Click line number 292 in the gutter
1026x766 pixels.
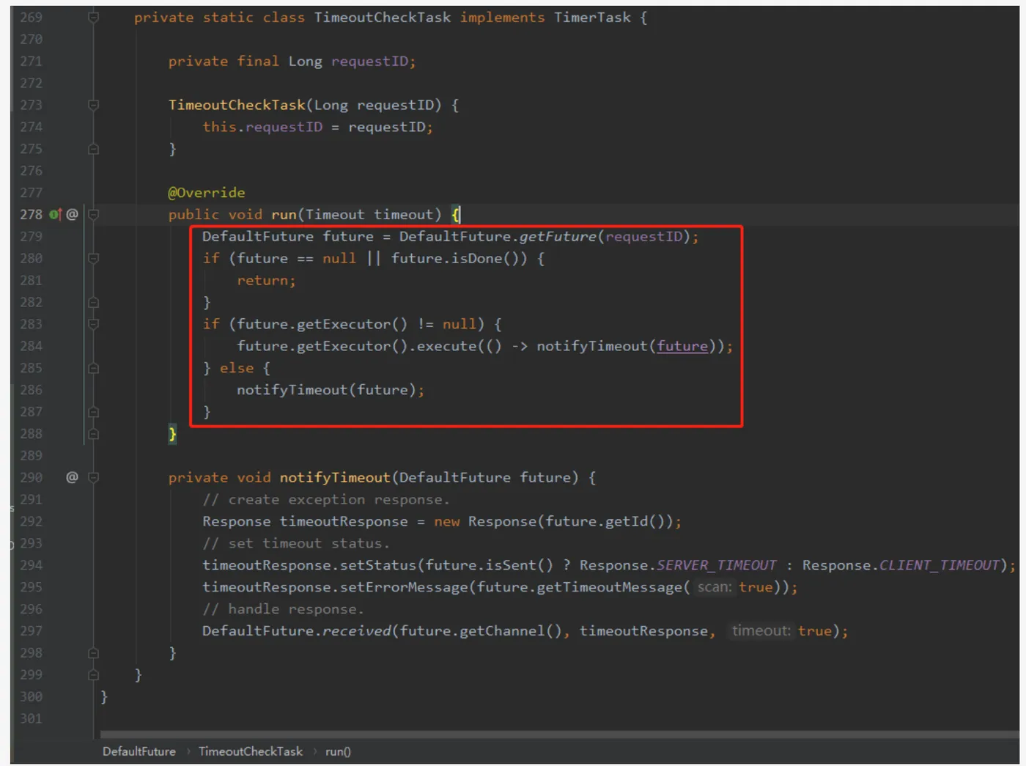point(32,521)
